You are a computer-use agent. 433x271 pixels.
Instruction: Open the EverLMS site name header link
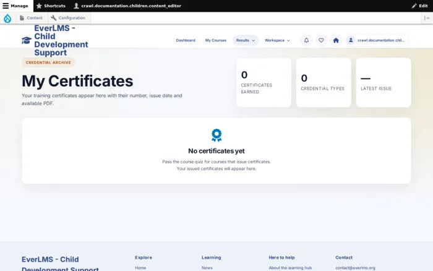coord(61,40)
